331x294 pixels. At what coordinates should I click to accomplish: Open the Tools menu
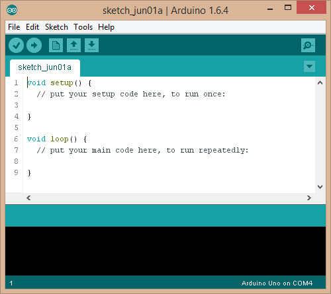[83, 27]
